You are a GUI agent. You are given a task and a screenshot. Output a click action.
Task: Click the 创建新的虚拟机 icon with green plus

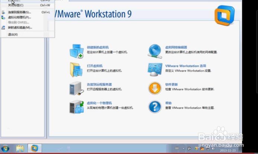77,51
